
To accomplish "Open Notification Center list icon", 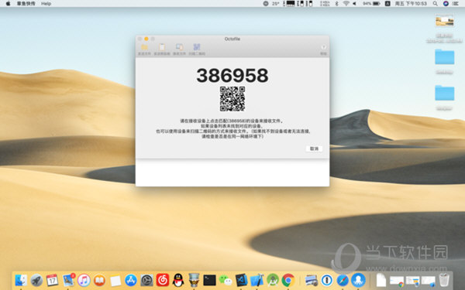I will [x=456, y=4].
